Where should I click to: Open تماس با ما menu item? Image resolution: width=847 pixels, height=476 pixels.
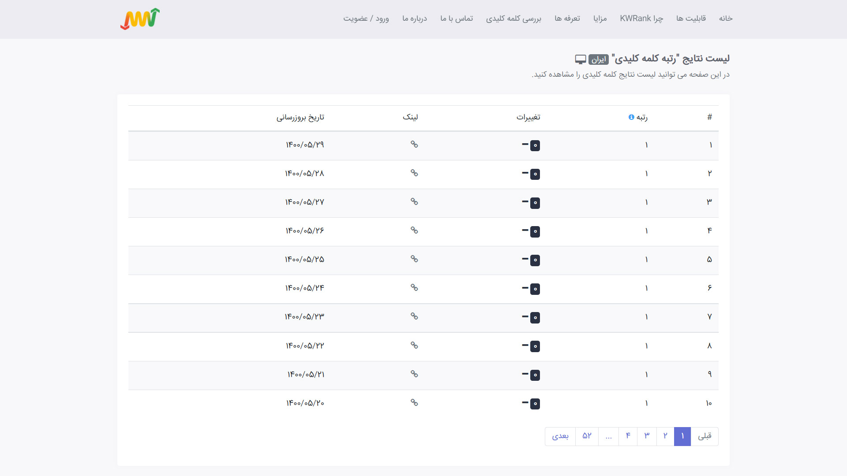(x=457, y=19)
